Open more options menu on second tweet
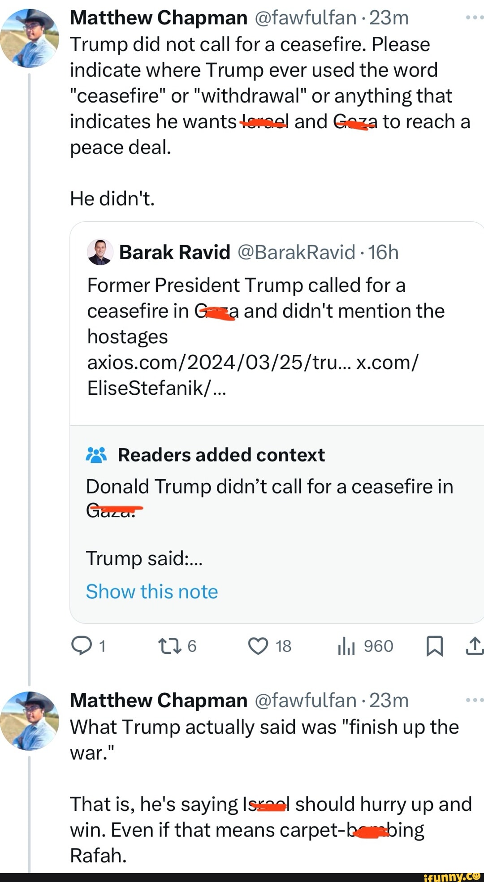Viewport: 484px width, 882px height. 474,700
